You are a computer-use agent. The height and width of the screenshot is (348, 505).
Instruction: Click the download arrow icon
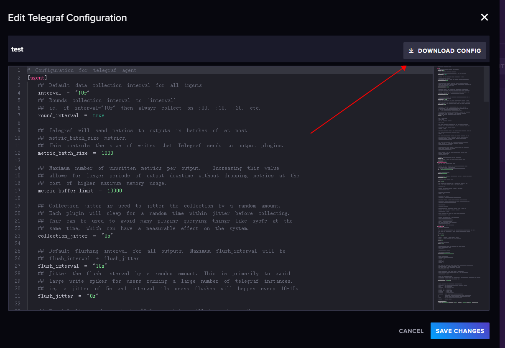coord(411,51)
